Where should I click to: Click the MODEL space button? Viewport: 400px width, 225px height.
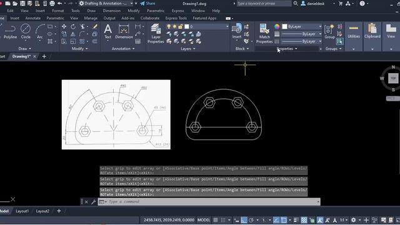[x=204, y=220]
